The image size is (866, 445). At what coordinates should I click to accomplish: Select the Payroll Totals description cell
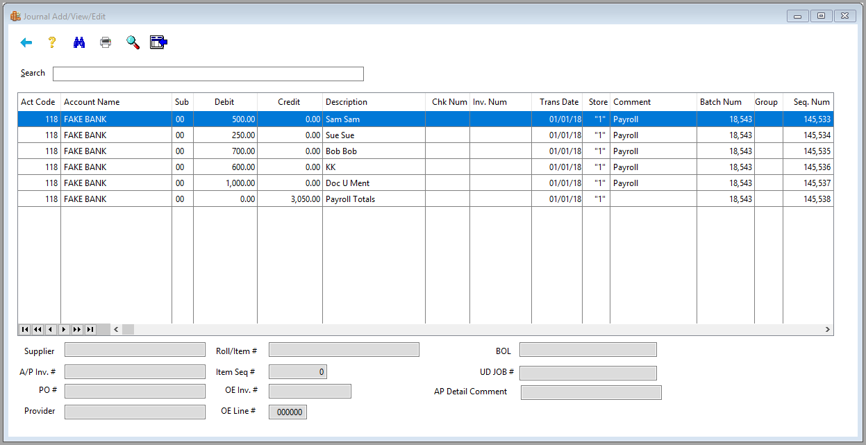pos(374,199)
